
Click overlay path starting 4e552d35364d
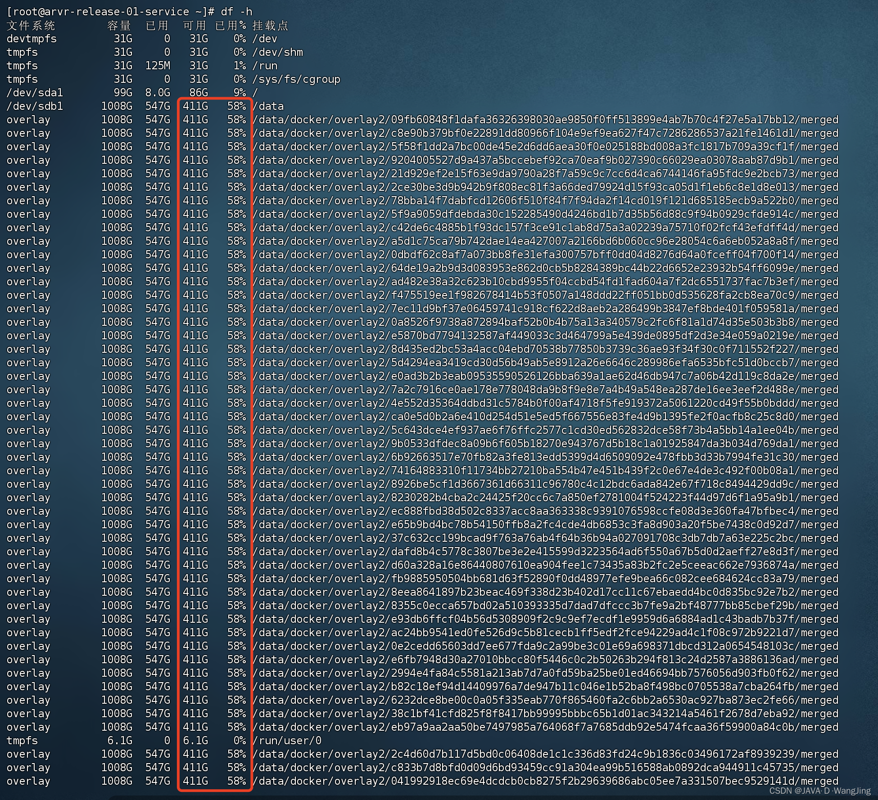point(546,403)
